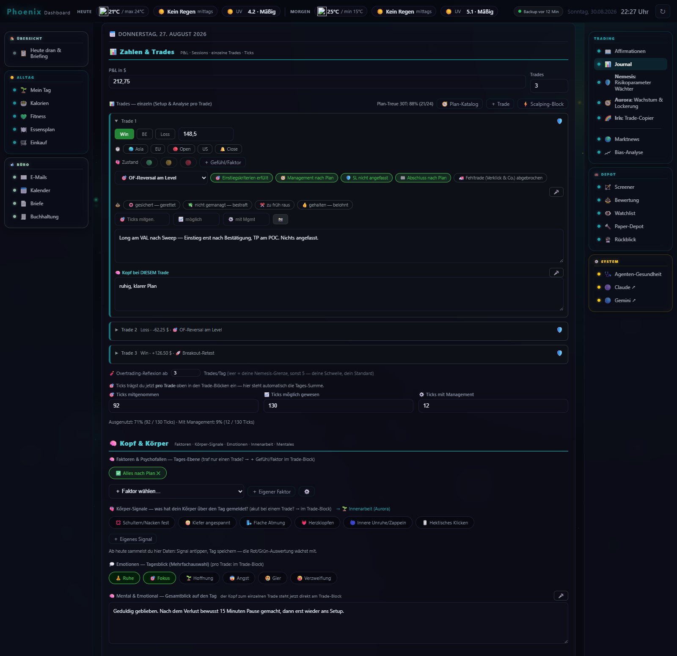The image size is (677, 656).
Task: Collapse the Trade 1 block
Action: 116,121
